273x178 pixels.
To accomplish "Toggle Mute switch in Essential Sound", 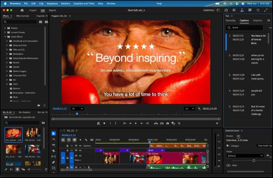I will (x=229, y=165).
